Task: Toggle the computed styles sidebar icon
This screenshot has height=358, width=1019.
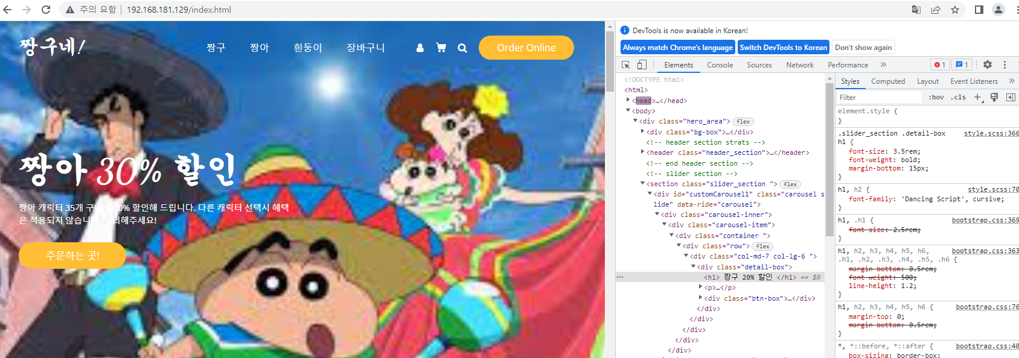Action: 1011,97
